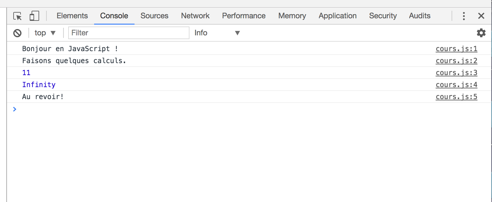This screenshot has width=492, height=202.
Task: Open the Security tab
Action: [383, 16]
